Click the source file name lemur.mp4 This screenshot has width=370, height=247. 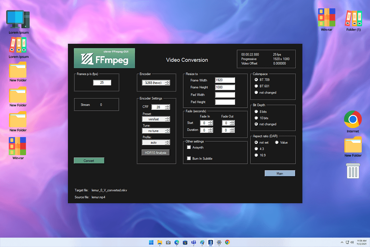click(98, 197)
